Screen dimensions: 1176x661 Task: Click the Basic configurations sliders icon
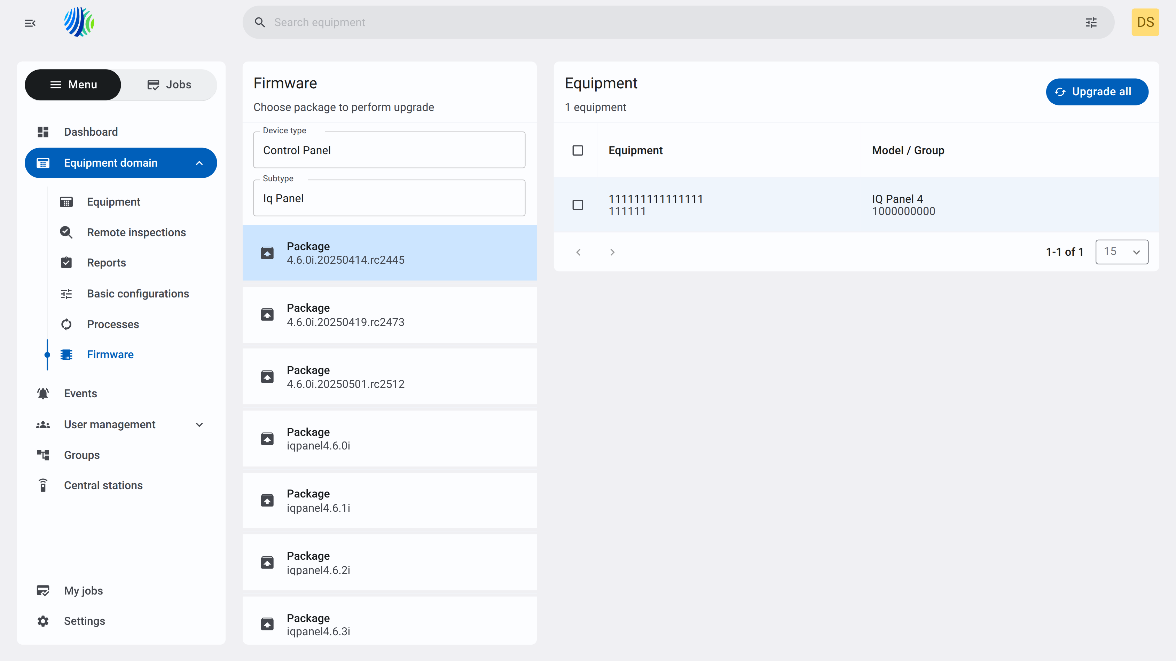[x=66, y=294]
